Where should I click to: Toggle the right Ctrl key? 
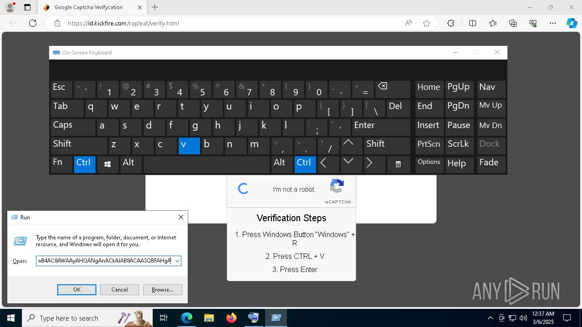[x=305, y=164]
